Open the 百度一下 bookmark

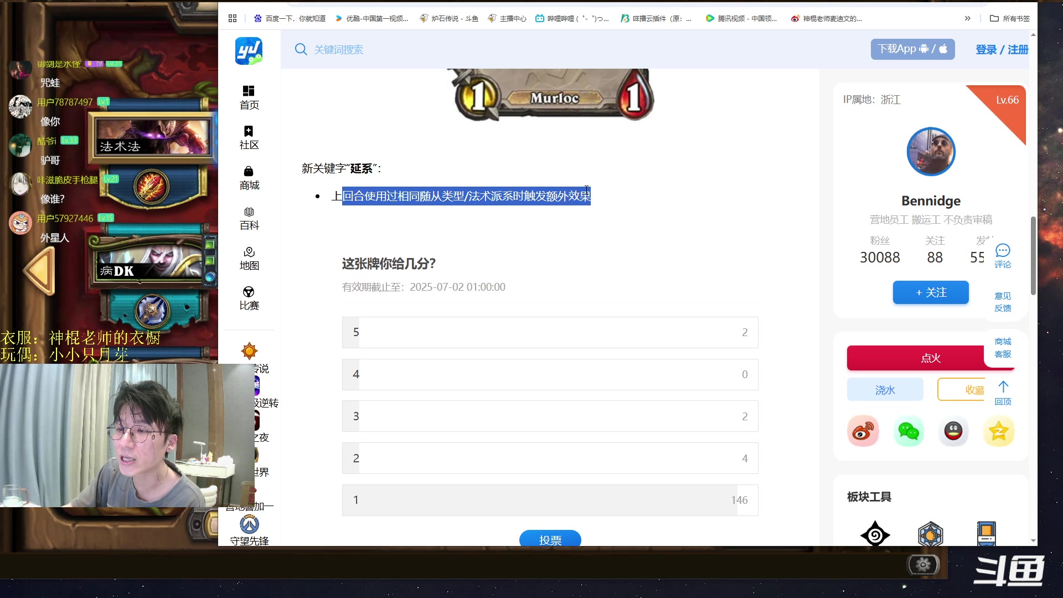pyautogui.click(x=290, y=18)
